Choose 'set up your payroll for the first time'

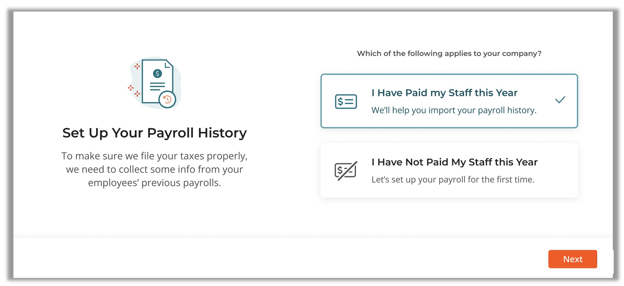449,170
